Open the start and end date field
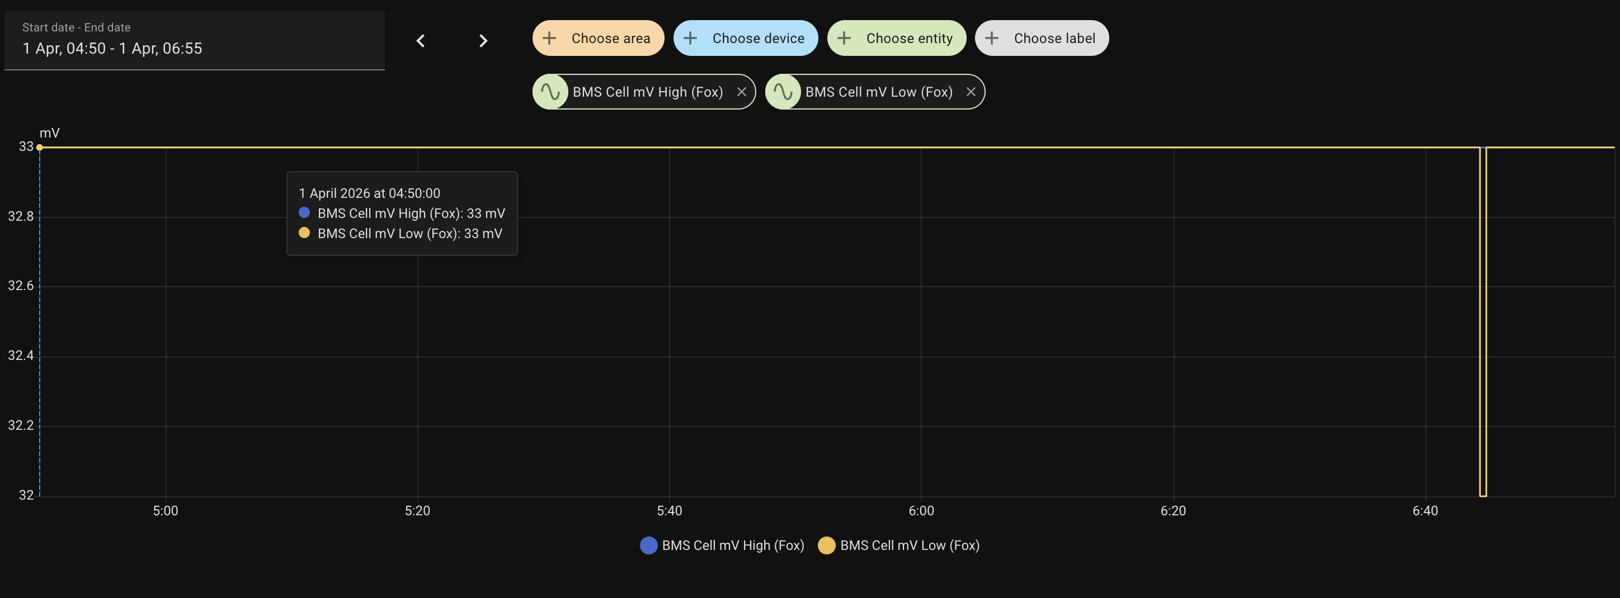The height and width of the screenshot is (598, 1620). pos(194,40)
